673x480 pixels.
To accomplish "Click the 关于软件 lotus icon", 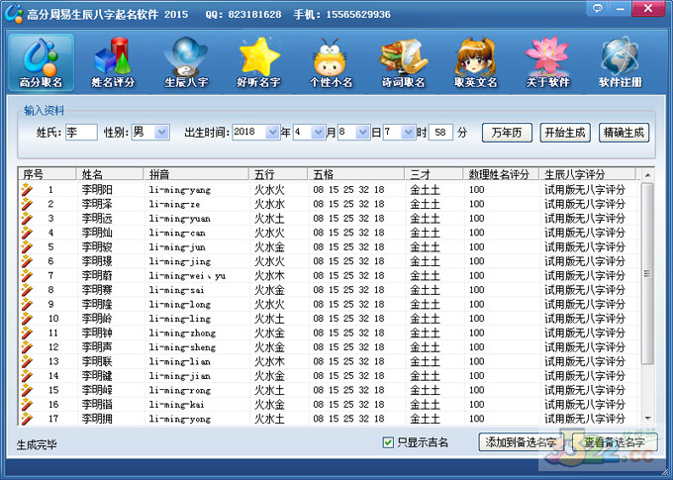I will tap(547, 61).
